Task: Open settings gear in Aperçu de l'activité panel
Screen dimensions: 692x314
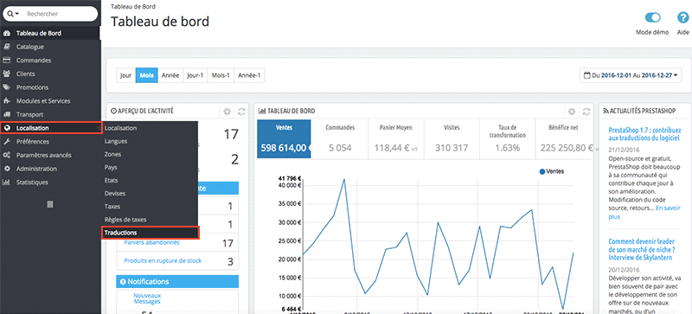Action: (227, 112)
